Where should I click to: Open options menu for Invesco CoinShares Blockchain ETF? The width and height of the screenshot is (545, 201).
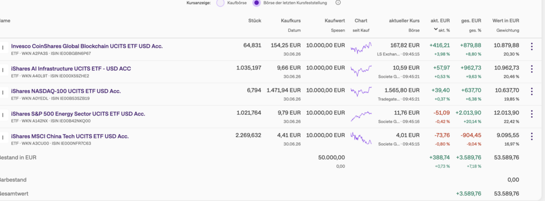(531, 46)
